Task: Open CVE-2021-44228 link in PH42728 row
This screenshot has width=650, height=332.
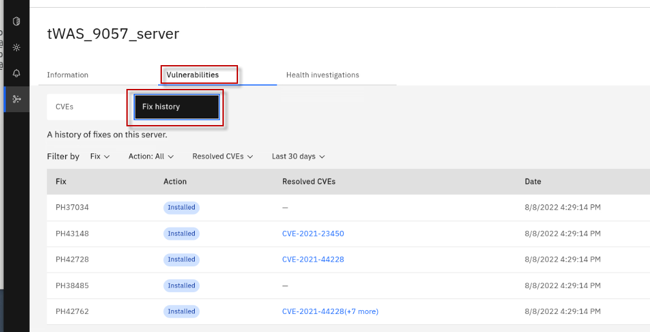Action: click(313, 259)
